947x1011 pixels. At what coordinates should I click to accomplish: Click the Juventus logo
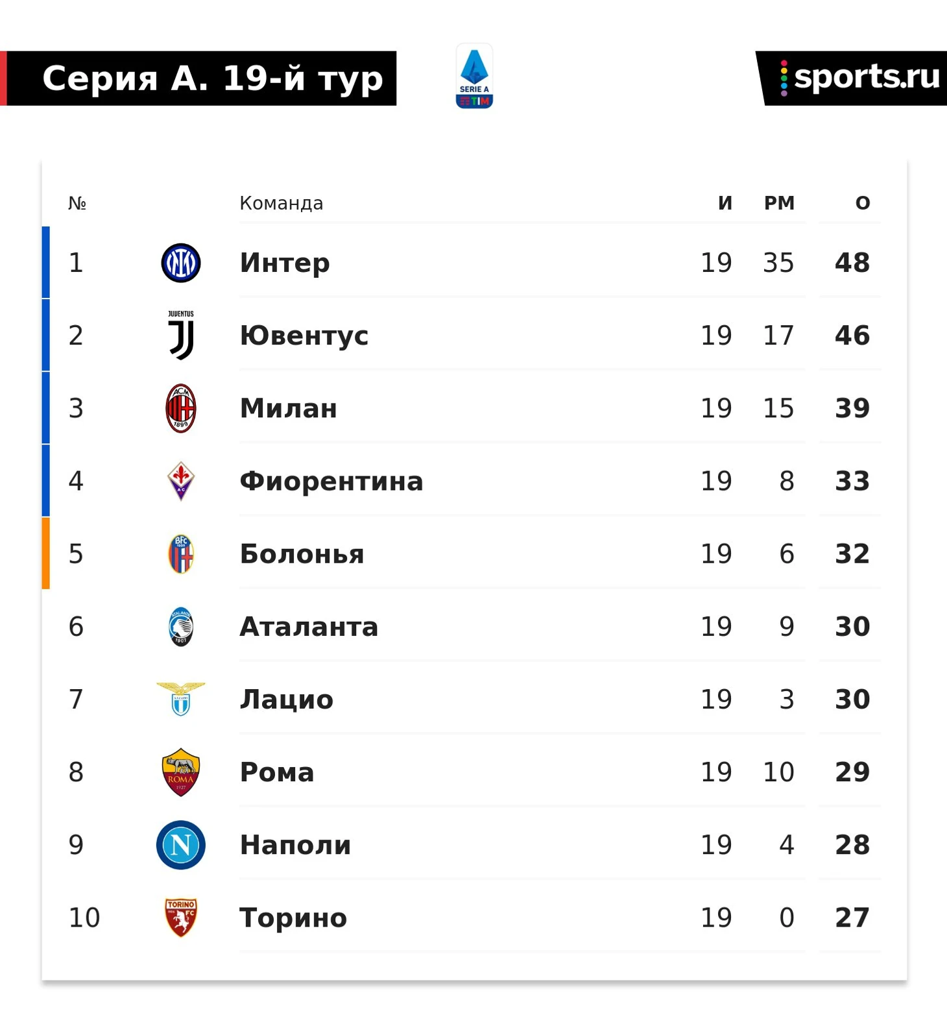pos(181,335)
